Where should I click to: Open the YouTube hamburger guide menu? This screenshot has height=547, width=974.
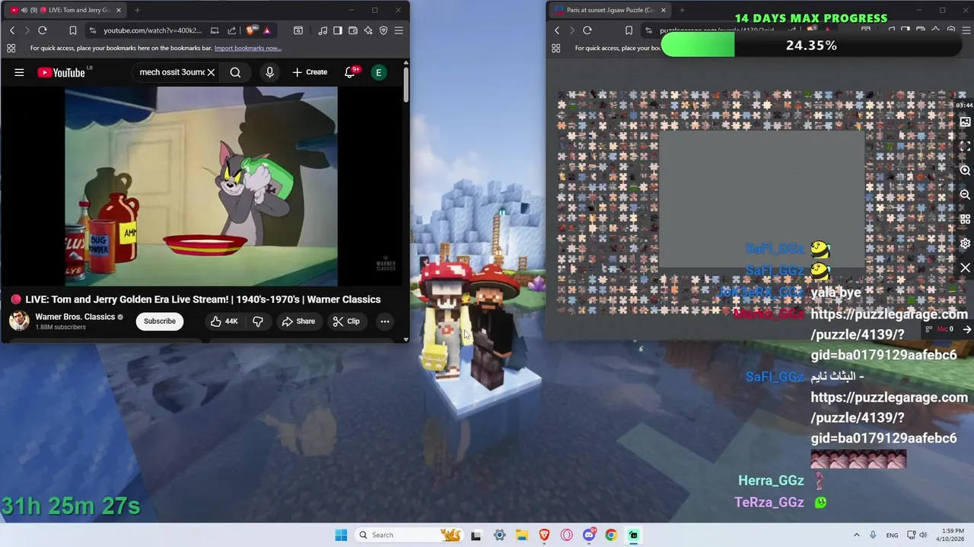[19, 72]
